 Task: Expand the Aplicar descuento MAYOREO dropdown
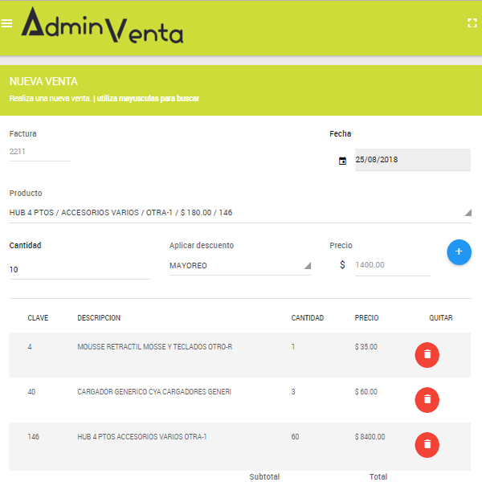point(239,266)
